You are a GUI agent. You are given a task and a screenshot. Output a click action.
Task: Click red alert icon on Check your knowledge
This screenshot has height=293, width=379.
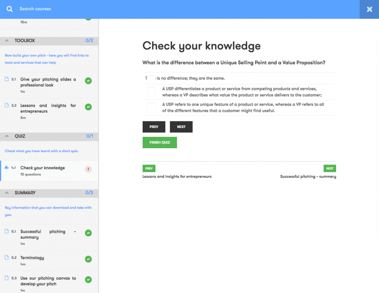[88, 169]
